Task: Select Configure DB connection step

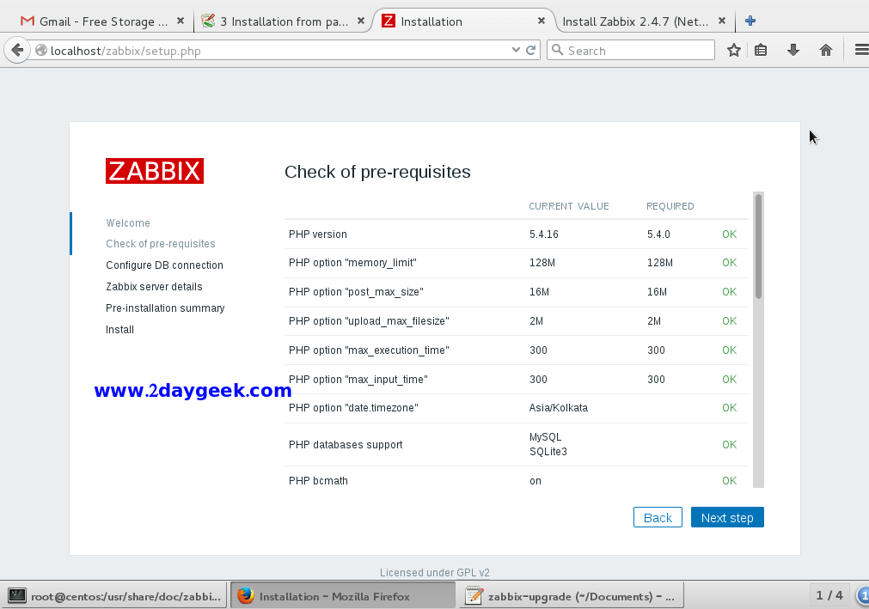Action: [164, 265]
